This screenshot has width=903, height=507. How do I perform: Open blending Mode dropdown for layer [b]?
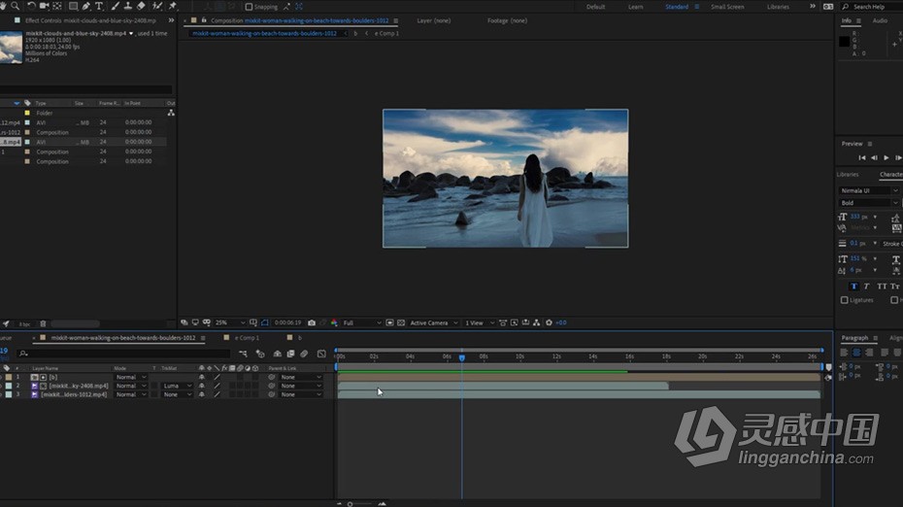point(131,377)
